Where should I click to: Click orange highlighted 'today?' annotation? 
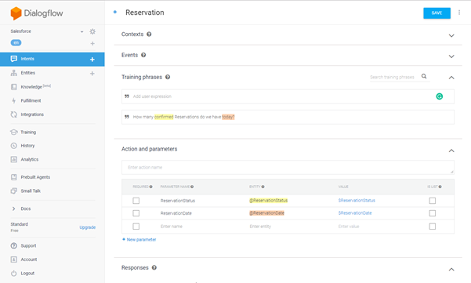[228, 117]
